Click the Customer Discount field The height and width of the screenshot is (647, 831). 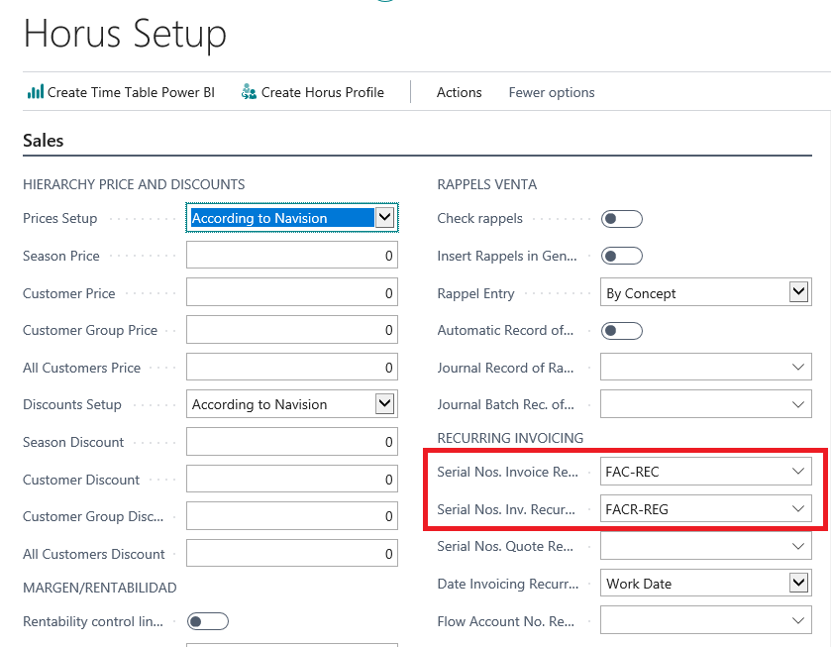[292, 479]
